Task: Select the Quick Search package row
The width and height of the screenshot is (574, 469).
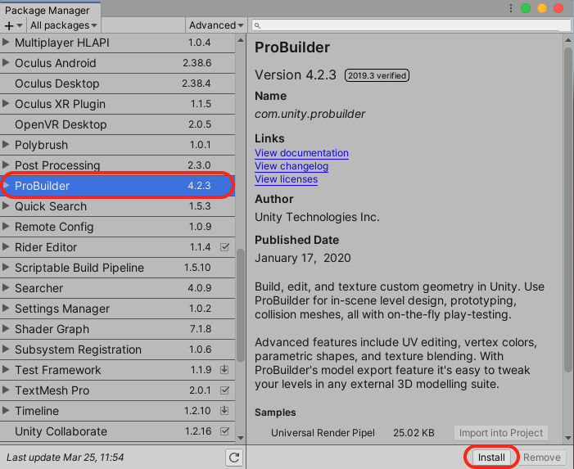Action: point(118,206)
